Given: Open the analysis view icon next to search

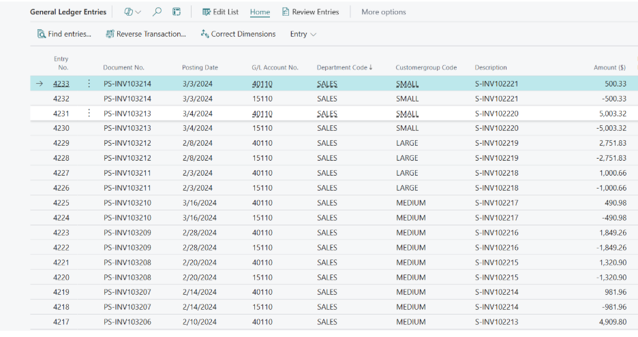Looking at the screenshot, I should pos(177,12).
